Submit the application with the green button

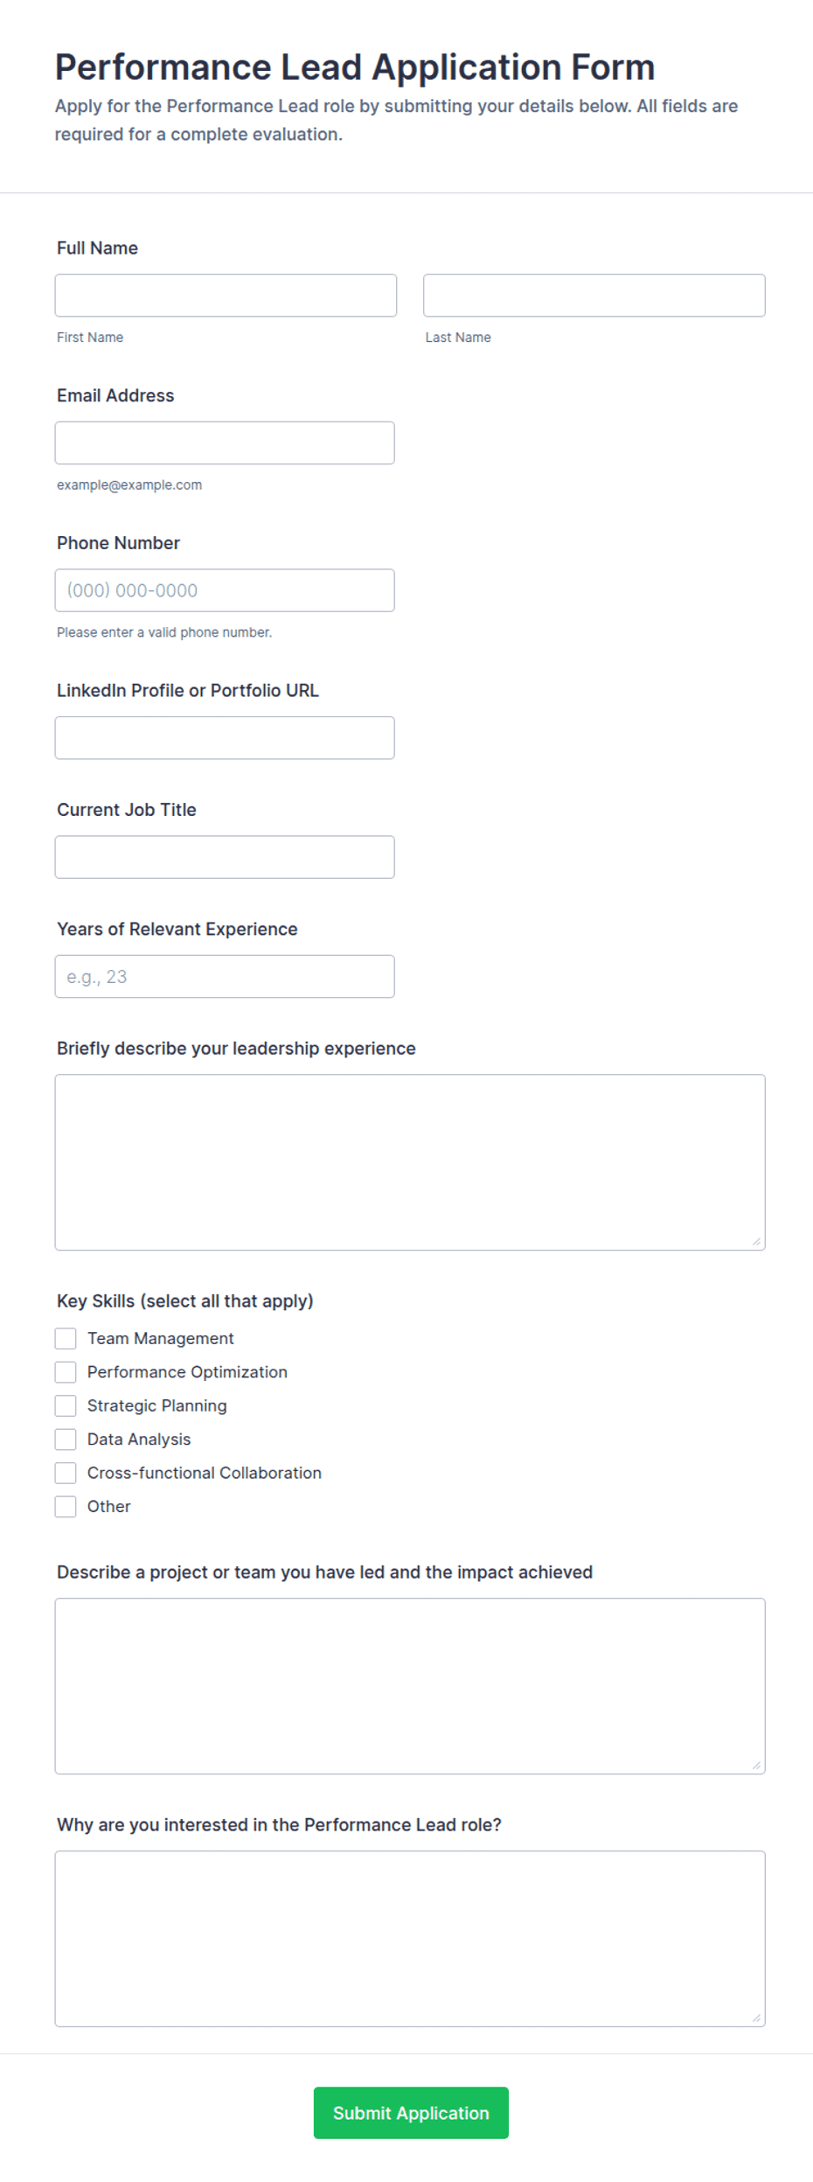[411, 2113]
